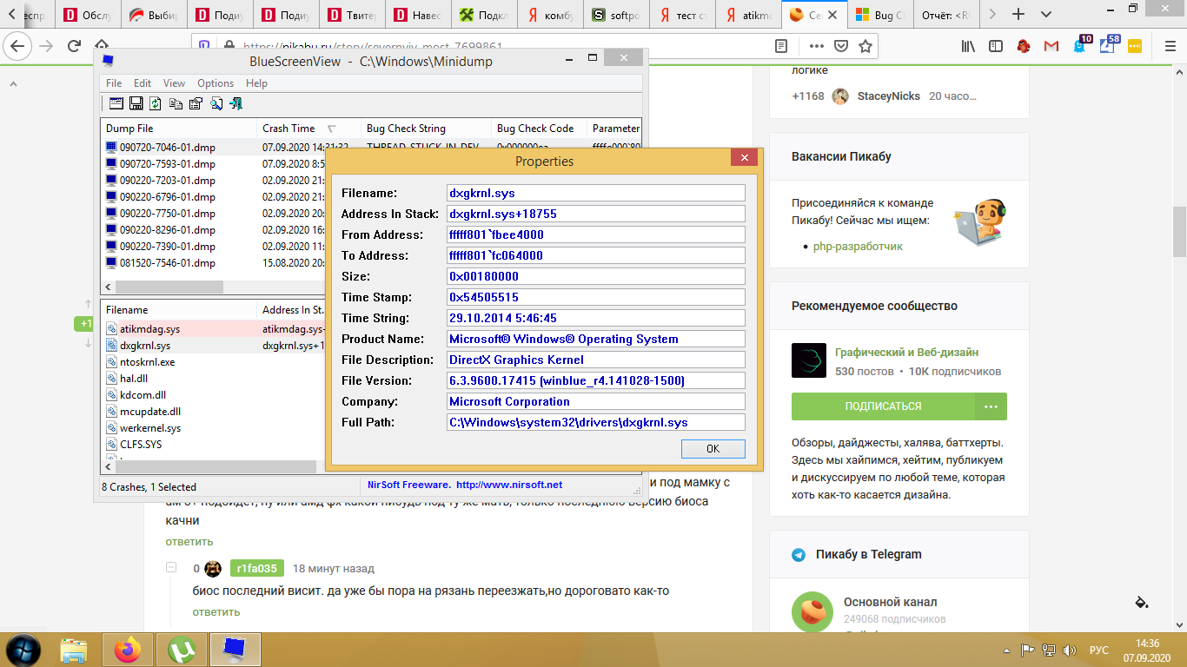Bookmark this page with the star icon
The height and width of the screenshot is (667, 1187).
(865, 46)
